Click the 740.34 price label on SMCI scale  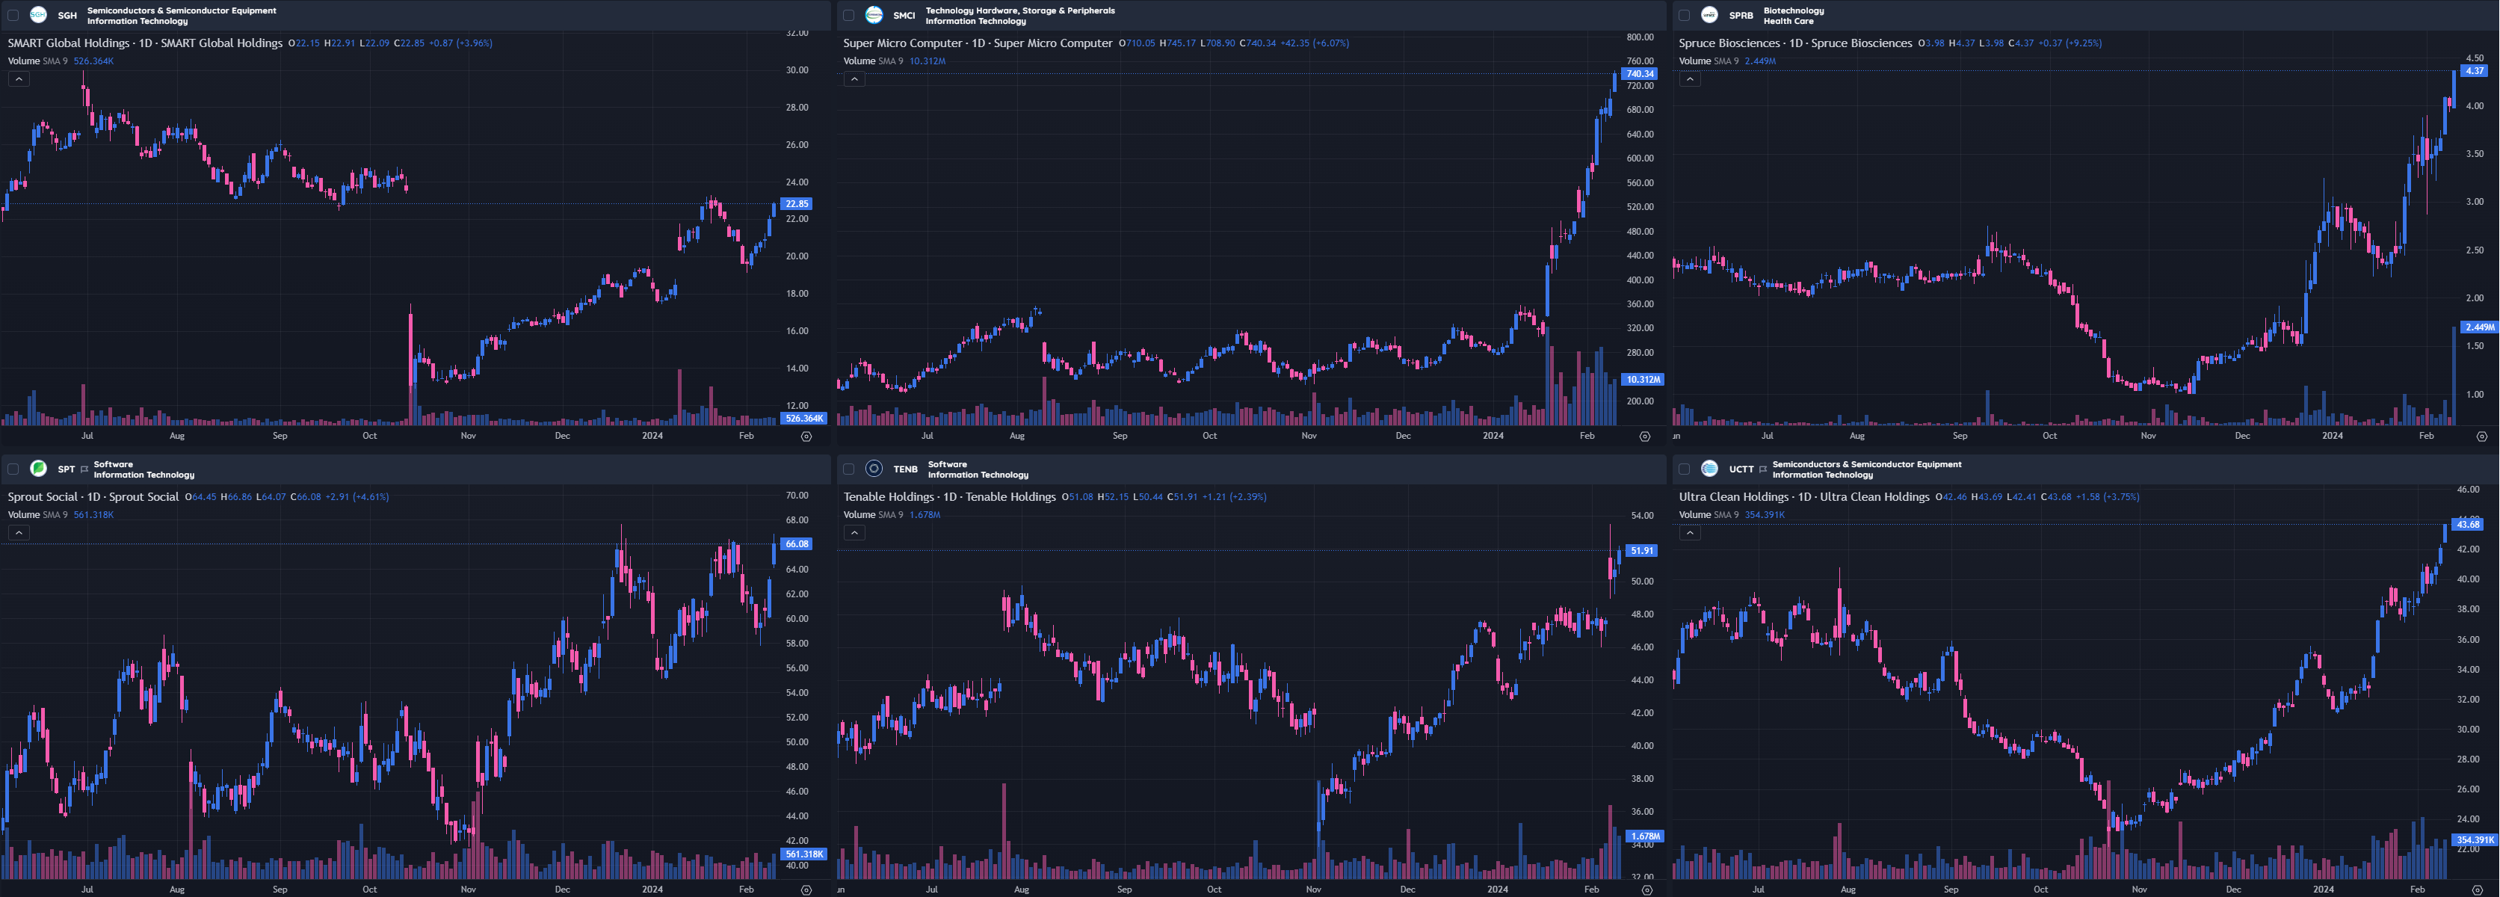coord(1639,74)
